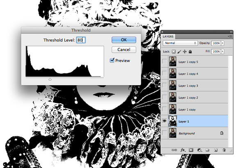Click the Add layer mask icon
246x168 pixels.
tap(191, 150)
